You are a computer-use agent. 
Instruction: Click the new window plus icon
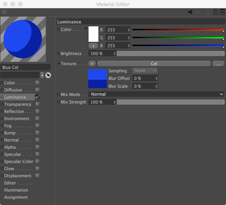click(x=222, y=12)
